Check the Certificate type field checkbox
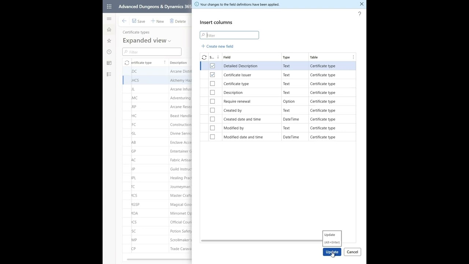Image resolution: width=469 pixels, height=264 pixels. [213, 84]
